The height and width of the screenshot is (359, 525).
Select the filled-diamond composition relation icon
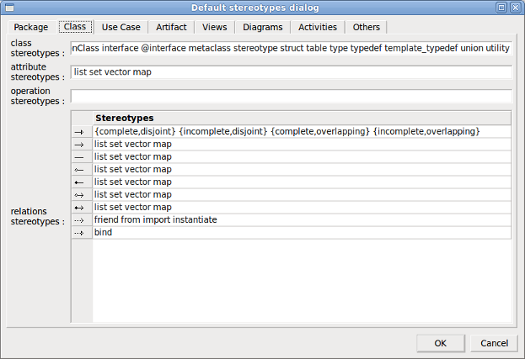coord(82,182)
